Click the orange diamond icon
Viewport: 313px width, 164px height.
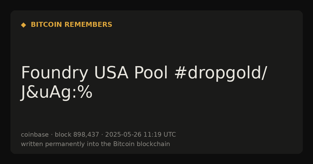[x=23, y=25]
